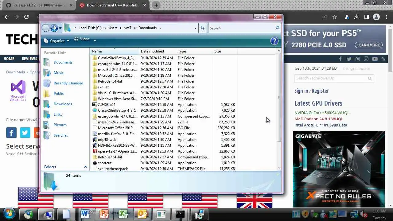The width and height of the screenshot is (393, 221).
Task: Open the Windows Start orb
Action: (9, 214)
